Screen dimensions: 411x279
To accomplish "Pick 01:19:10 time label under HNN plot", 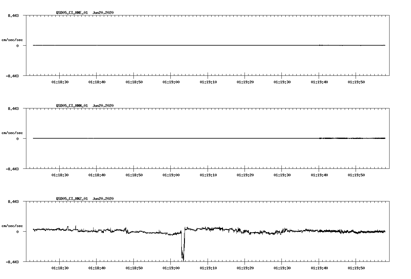I will pyautogui.click(x=208, y=175).
